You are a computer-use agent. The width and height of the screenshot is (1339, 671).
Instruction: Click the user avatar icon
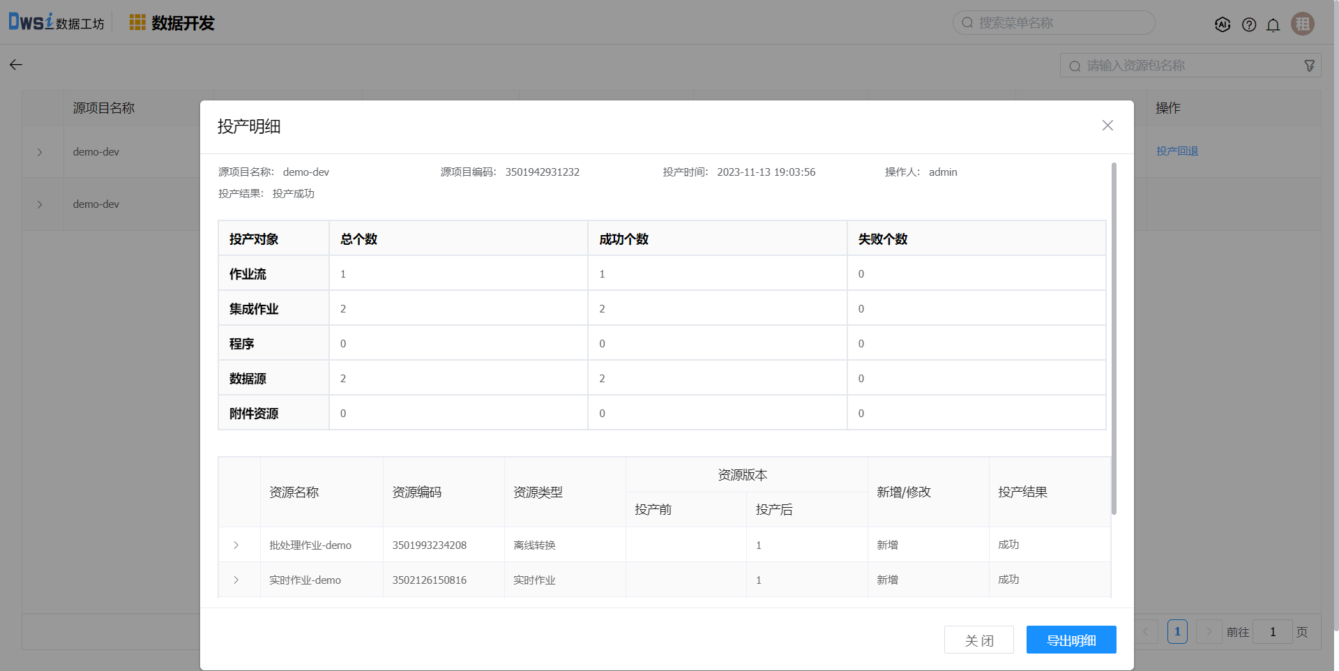click(1302, 24)
